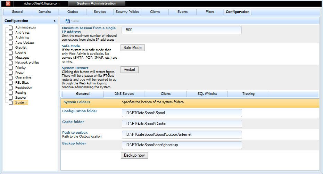Screen dimensions: 323x174
Task: Select the System Administration title tab
Action: pos(97,3)
